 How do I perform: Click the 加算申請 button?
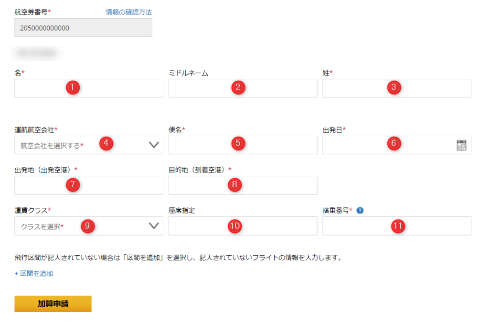pyautogui.click(x=53, y=304)
